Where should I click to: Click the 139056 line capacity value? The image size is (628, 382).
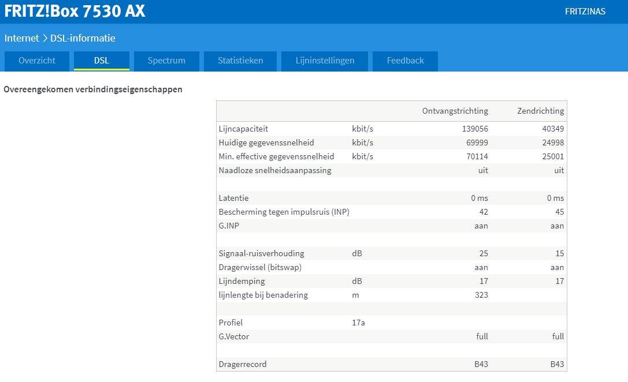[x=474, y=129]
